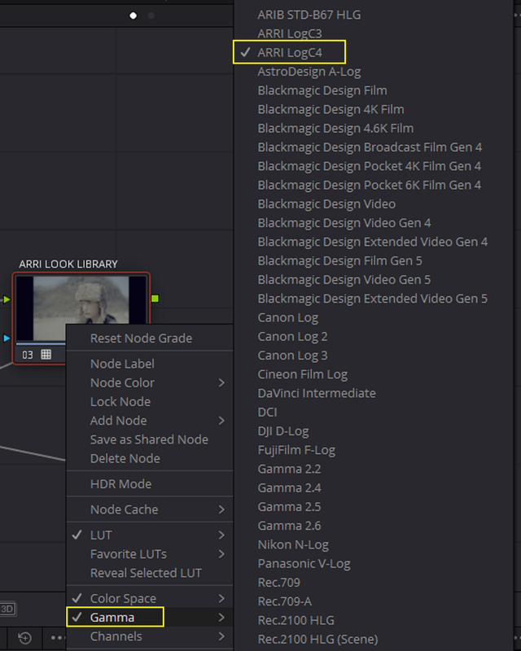Image resolution: width=521 pixels, height=651 pixels.
Task: Select Cineon Film Log gamma
Action: point(303,374)
